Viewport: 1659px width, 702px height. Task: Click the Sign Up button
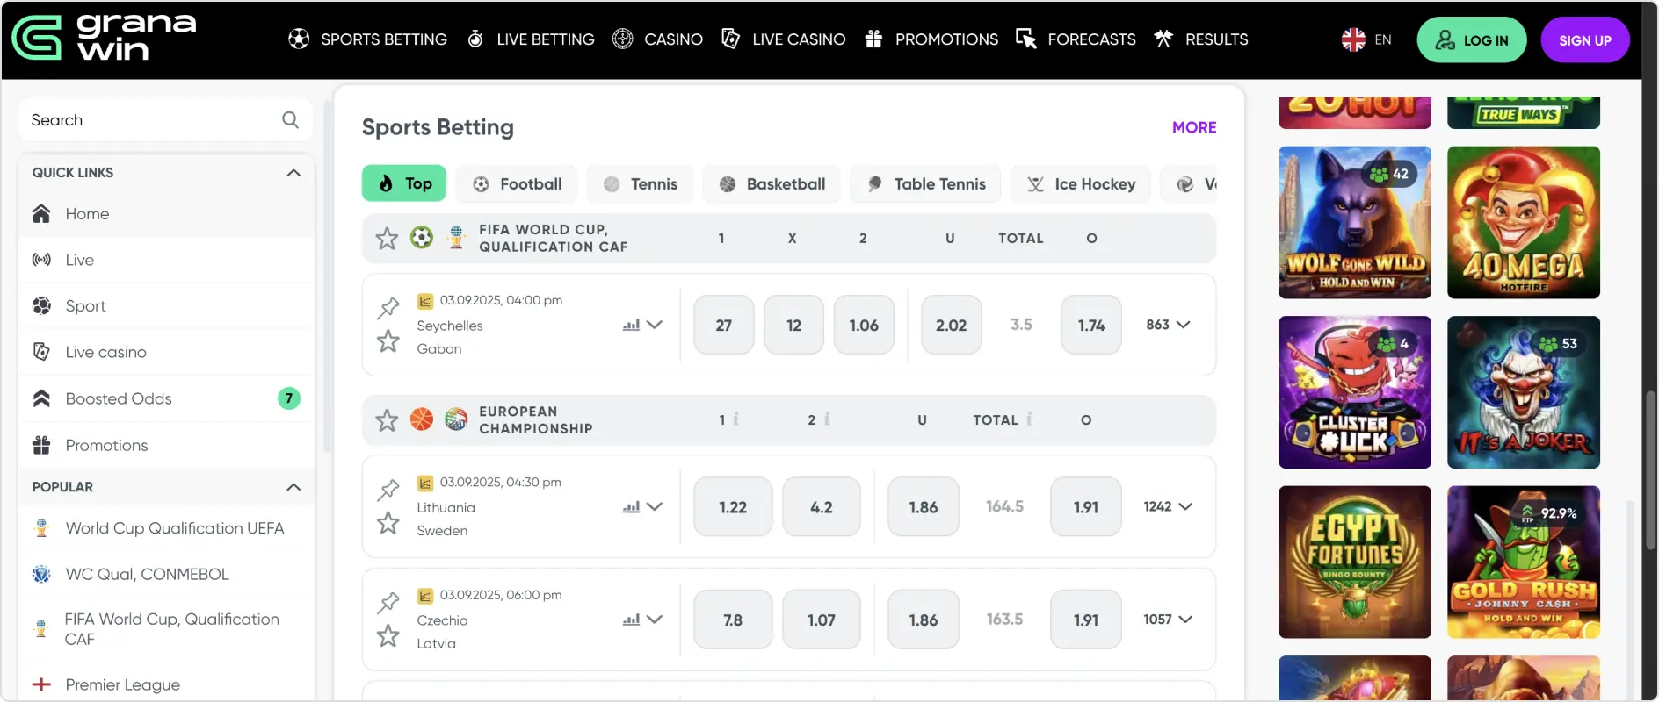click(1584, 40)
